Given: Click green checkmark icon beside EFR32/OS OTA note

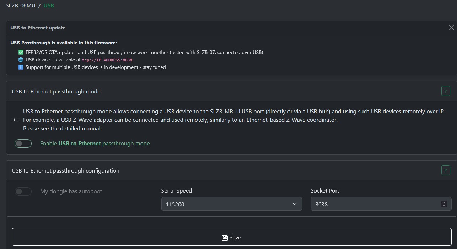Looking at the screenshot, I should tap(21, 52).
